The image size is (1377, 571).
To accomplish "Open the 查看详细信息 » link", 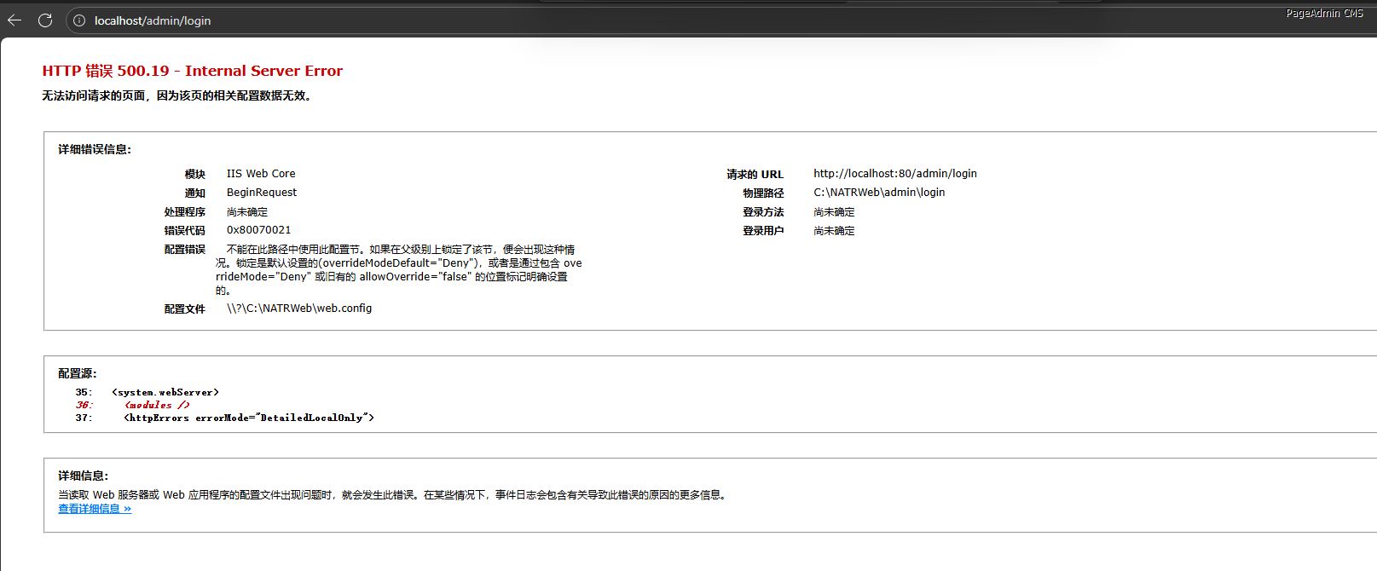I will [95, 509].
